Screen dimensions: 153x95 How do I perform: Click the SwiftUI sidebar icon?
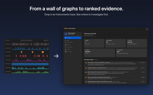click(66, 45)
